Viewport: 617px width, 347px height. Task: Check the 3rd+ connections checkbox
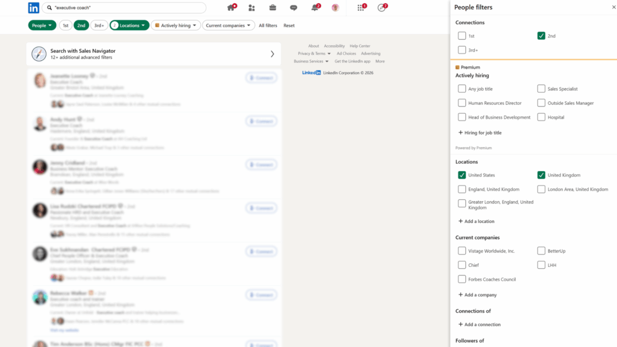pyautogui.click(x=462, y=50)
